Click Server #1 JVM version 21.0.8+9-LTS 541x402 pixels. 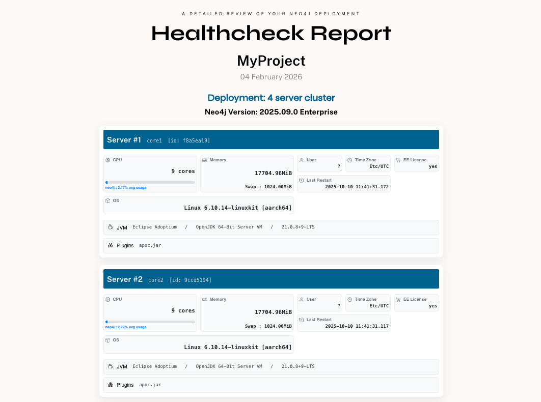pyautogui.click(x=298, y=227)
